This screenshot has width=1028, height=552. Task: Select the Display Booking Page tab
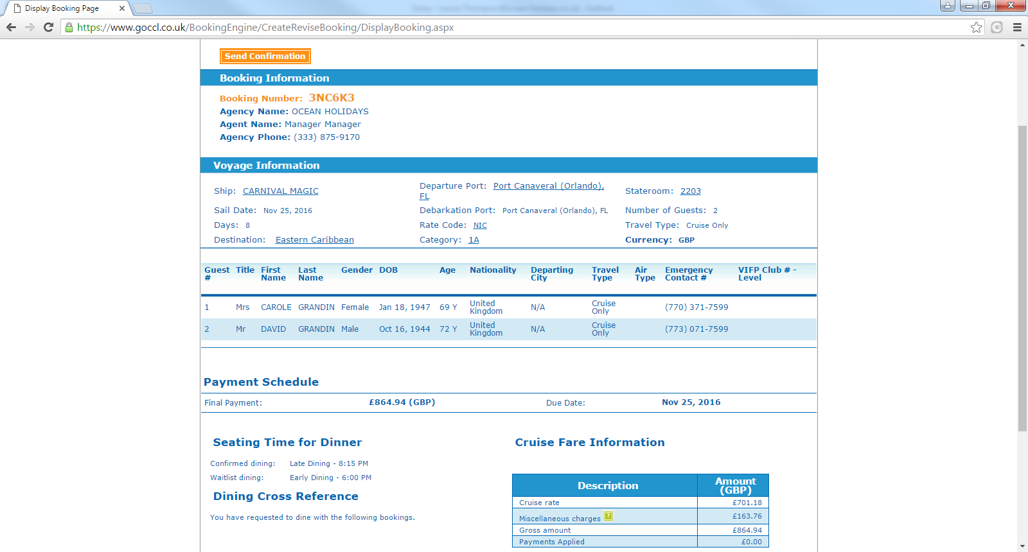click(66, 8)
